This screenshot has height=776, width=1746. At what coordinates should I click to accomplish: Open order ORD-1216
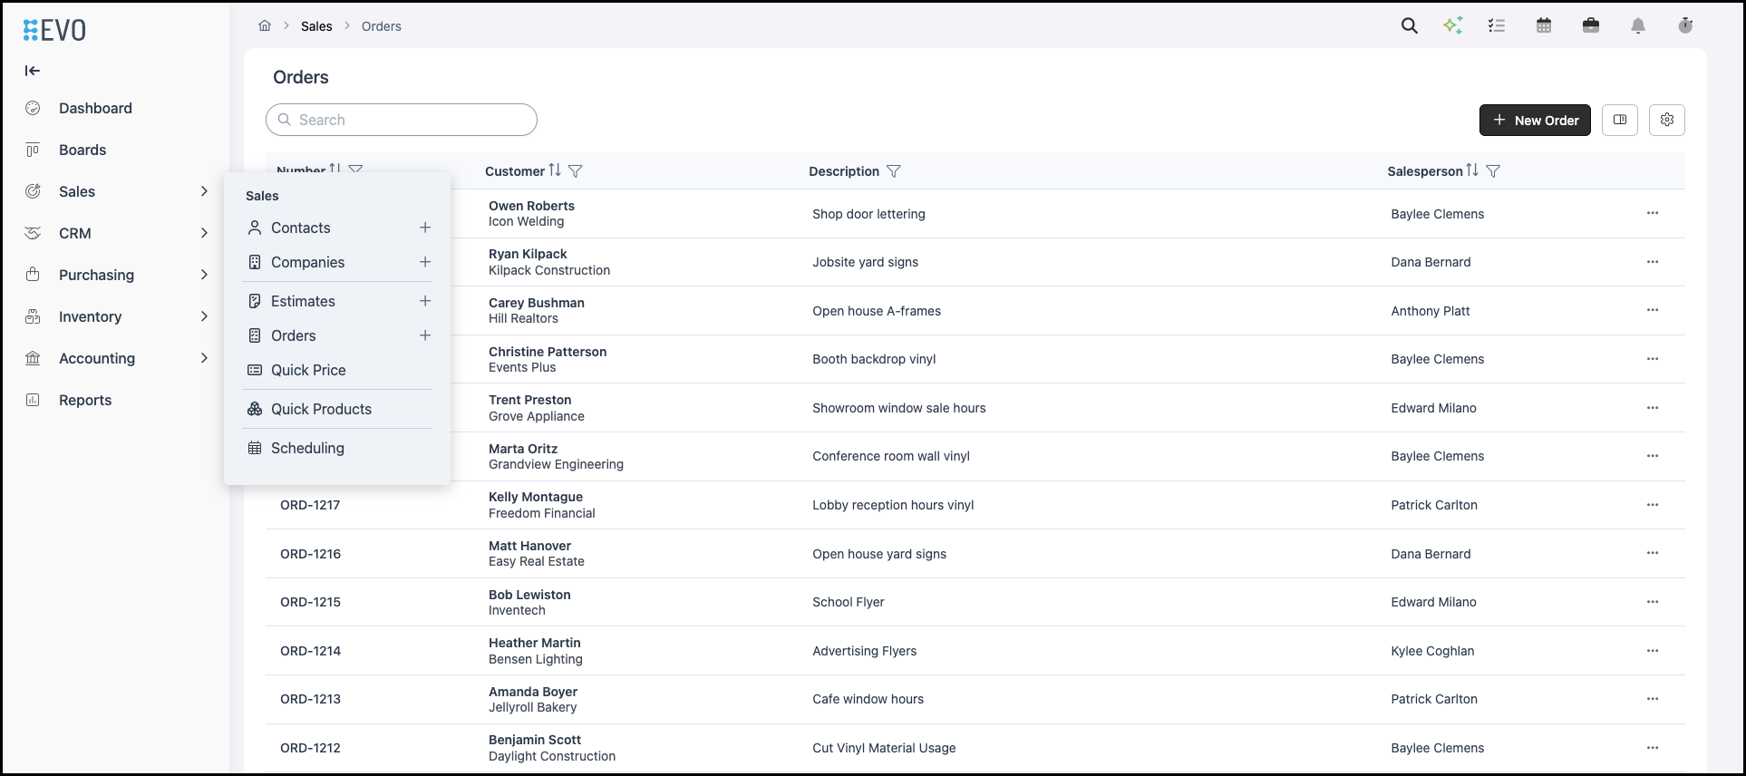pyautogui.click(x=310, y=554)
